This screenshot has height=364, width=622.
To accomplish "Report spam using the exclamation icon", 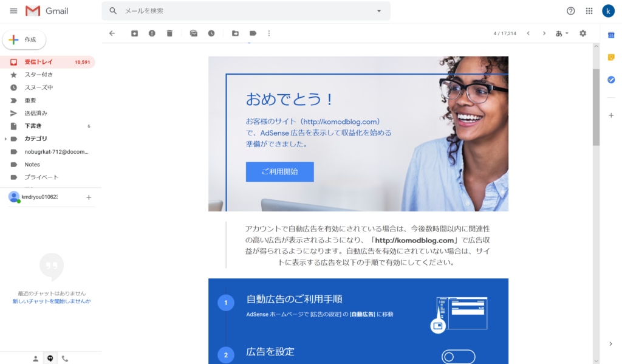I will point(152,33).
